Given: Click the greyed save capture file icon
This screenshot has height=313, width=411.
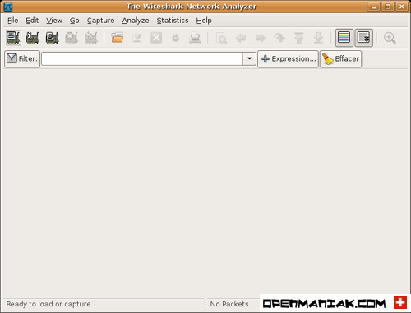Looking at the screenshot, I should point(136,38).
